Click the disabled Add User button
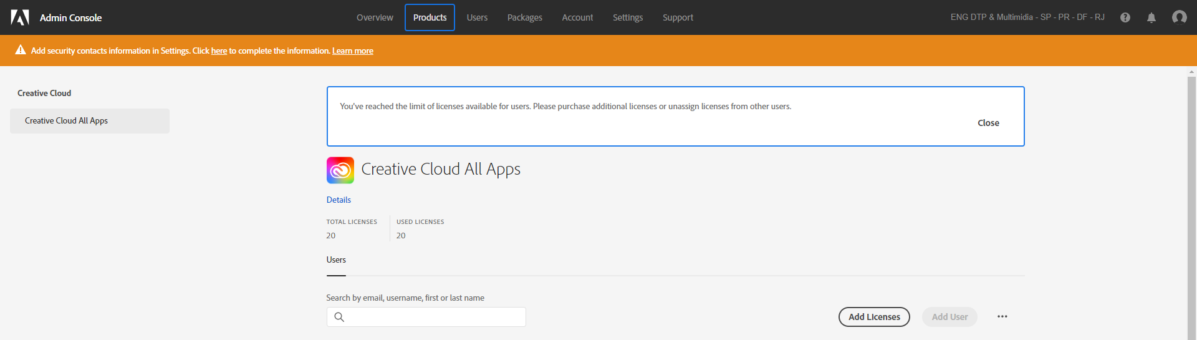The image size is (1197, 340). click(949, 317)
